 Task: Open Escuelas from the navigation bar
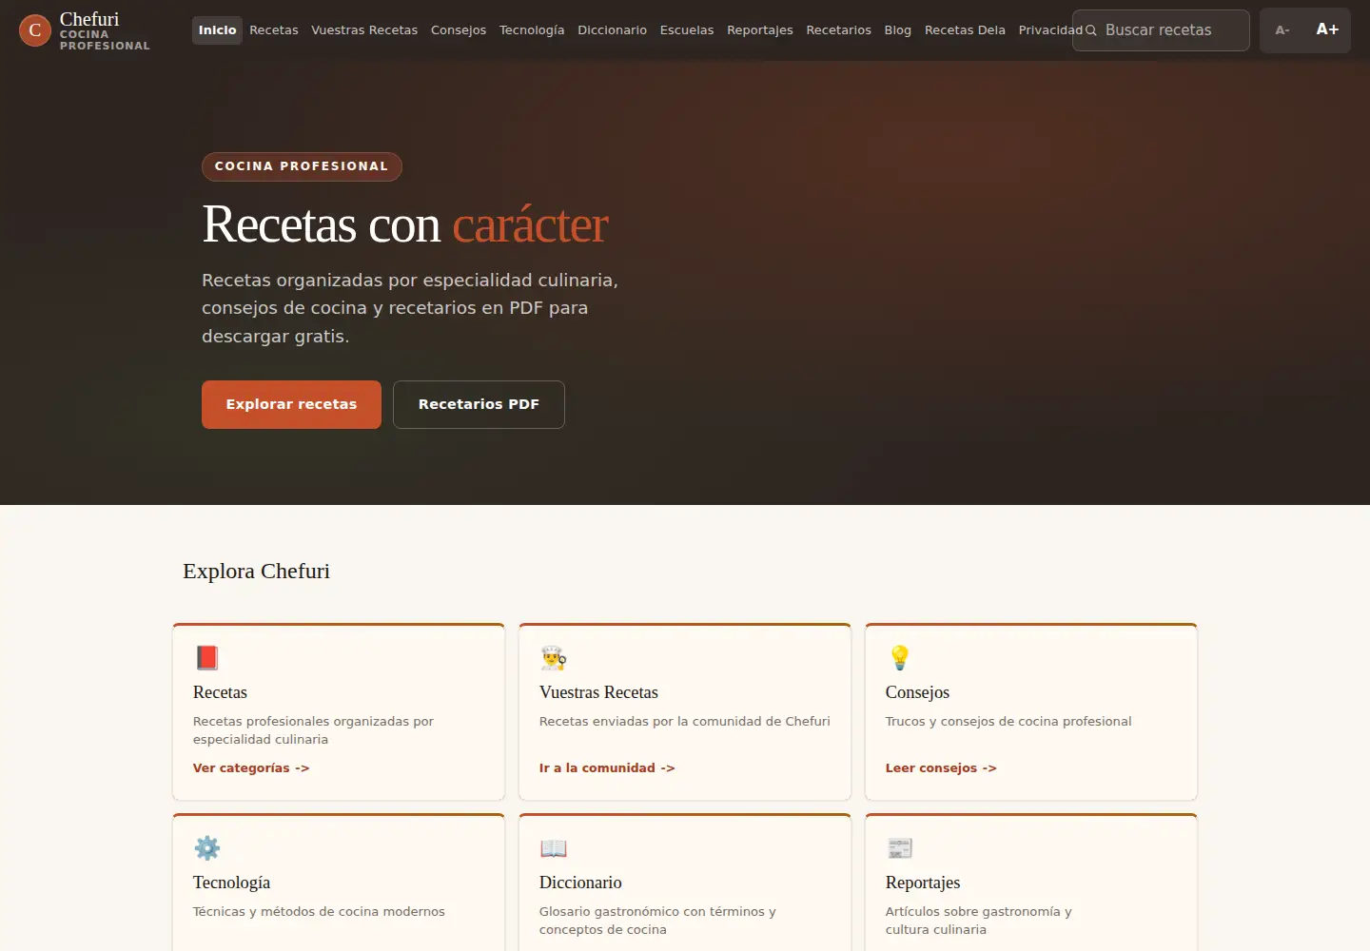pyautogui.click(x=687, y=30)
